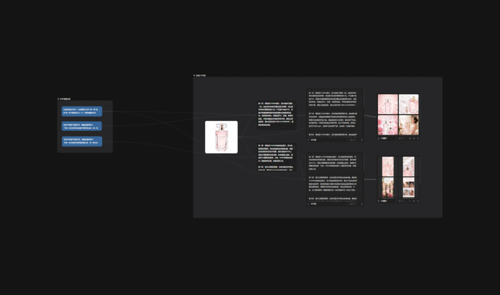Select the pink perfume bottle source image node
This screenshot has width=500, height=295.
click(221, 137)
